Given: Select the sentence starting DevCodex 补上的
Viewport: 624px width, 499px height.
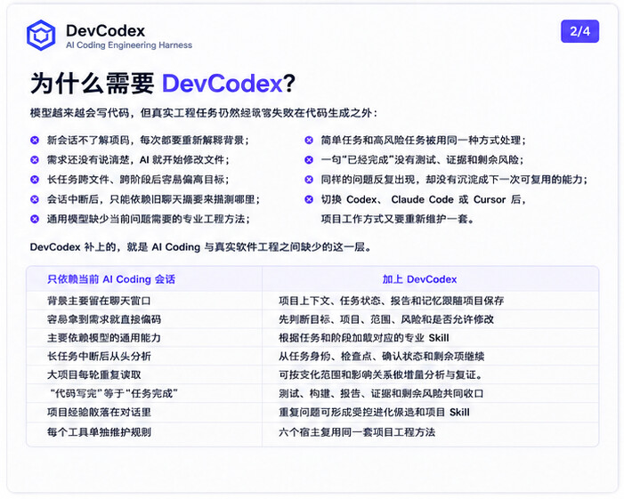Looking at the screenshot, I should click(x=201, y=247).
